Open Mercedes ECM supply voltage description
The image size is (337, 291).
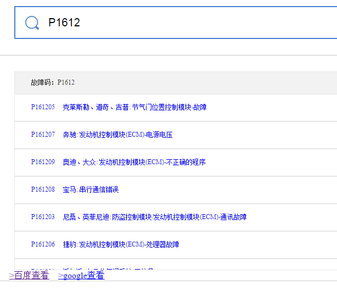[117, 135]
